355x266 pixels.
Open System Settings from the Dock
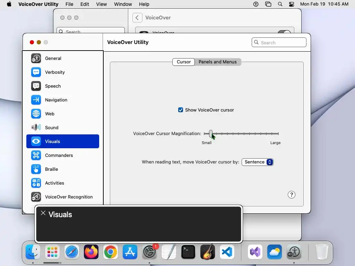coord(149,252)
